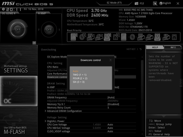Close the BIOS with the top-right X

178,4
